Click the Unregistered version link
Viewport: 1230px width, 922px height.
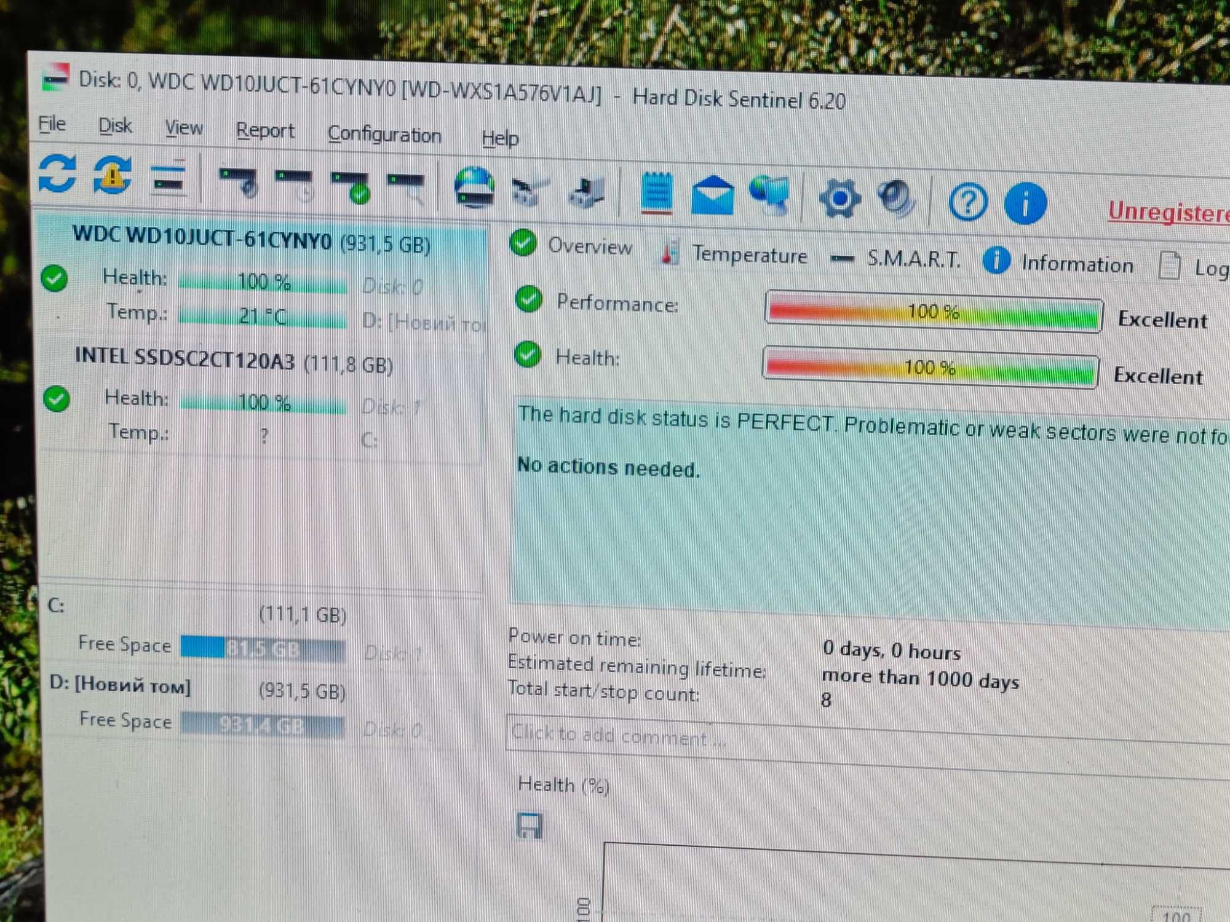click(x=1168, y=212)
